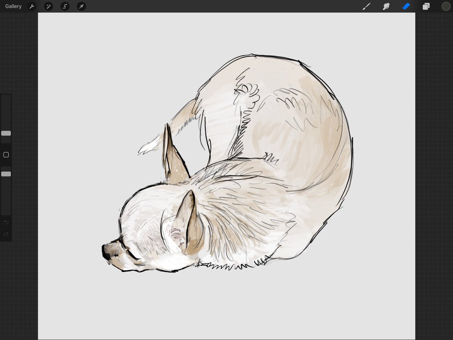This screenshot has width=453, height=340.
Task: Tap the square Modify button in sidebar
Action: [6, 155]
